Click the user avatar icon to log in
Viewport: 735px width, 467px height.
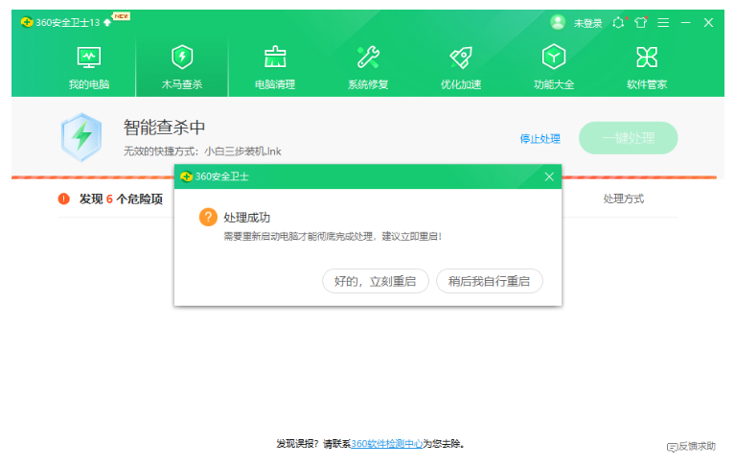[x=558, y=22]
